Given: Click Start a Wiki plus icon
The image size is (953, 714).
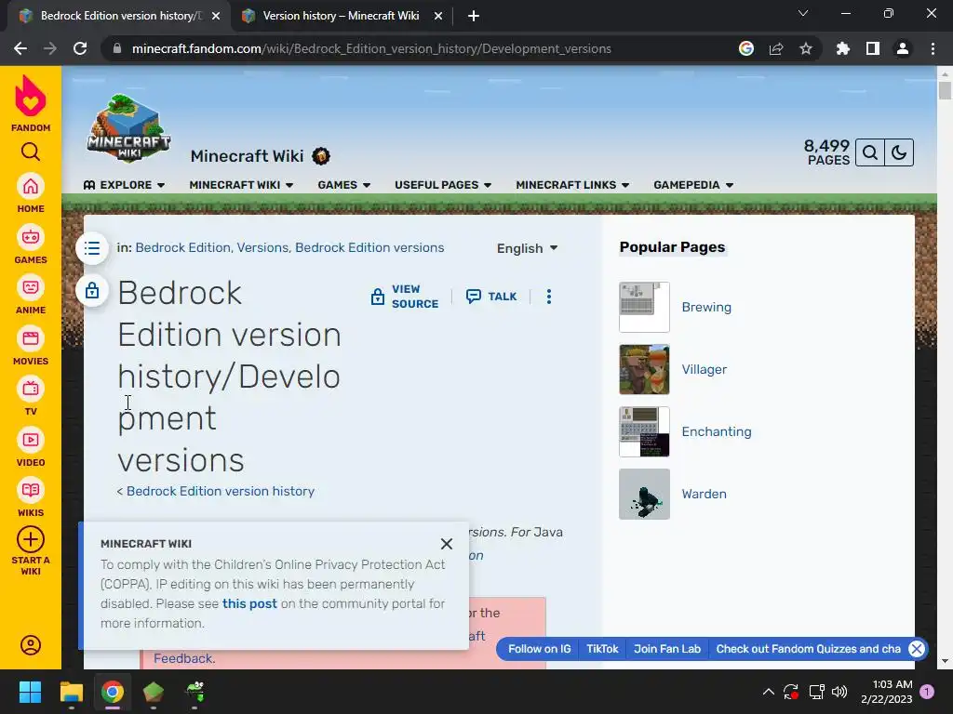Looking at the screenshot, I should [x=31, y=539].
